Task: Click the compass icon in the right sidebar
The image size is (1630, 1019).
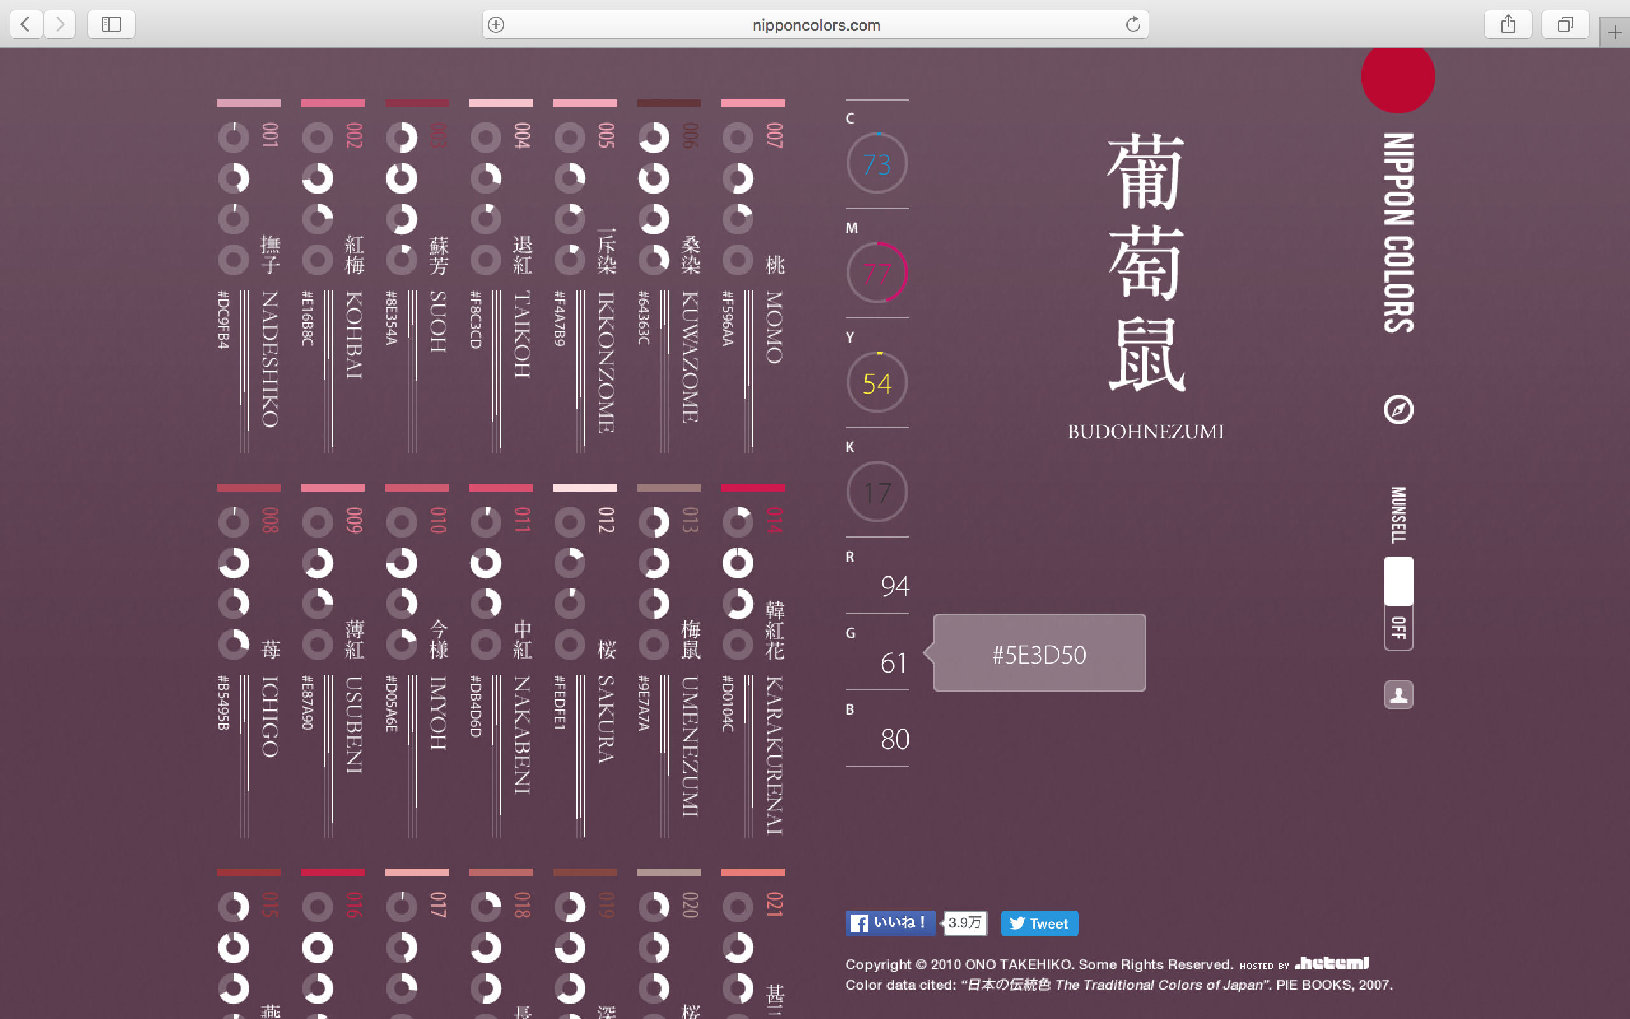Action: point(1398,409)
